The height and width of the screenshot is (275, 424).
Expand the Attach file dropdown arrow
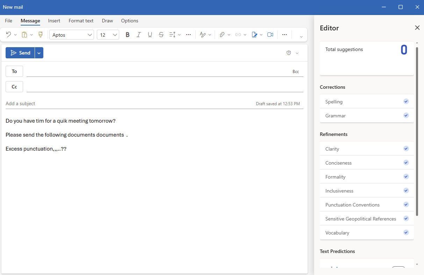pos(229,35)
